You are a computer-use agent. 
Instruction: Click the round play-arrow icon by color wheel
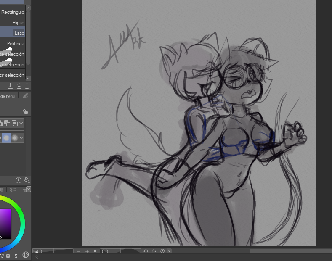26,255
